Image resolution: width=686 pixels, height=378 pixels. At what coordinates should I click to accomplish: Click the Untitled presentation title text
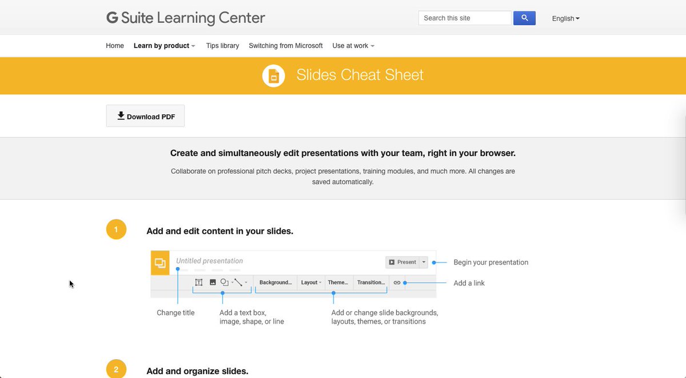coord(209,261)
